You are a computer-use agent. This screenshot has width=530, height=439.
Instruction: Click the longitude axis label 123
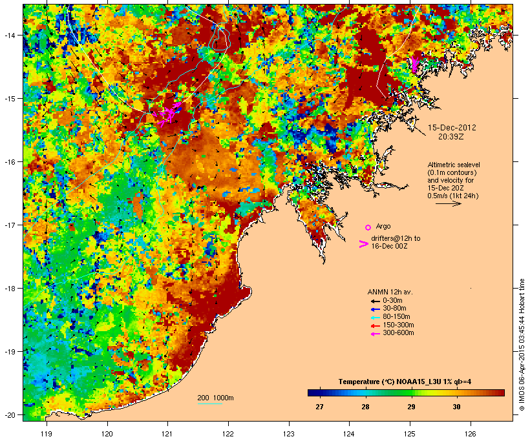coord(289,434)
